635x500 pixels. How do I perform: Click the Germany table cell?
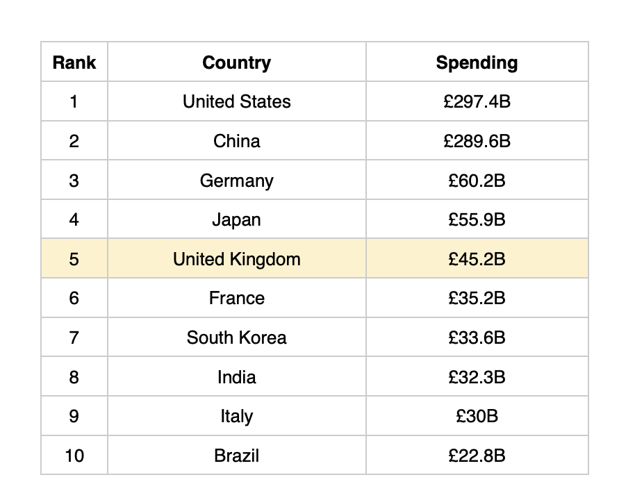[236, 181]
